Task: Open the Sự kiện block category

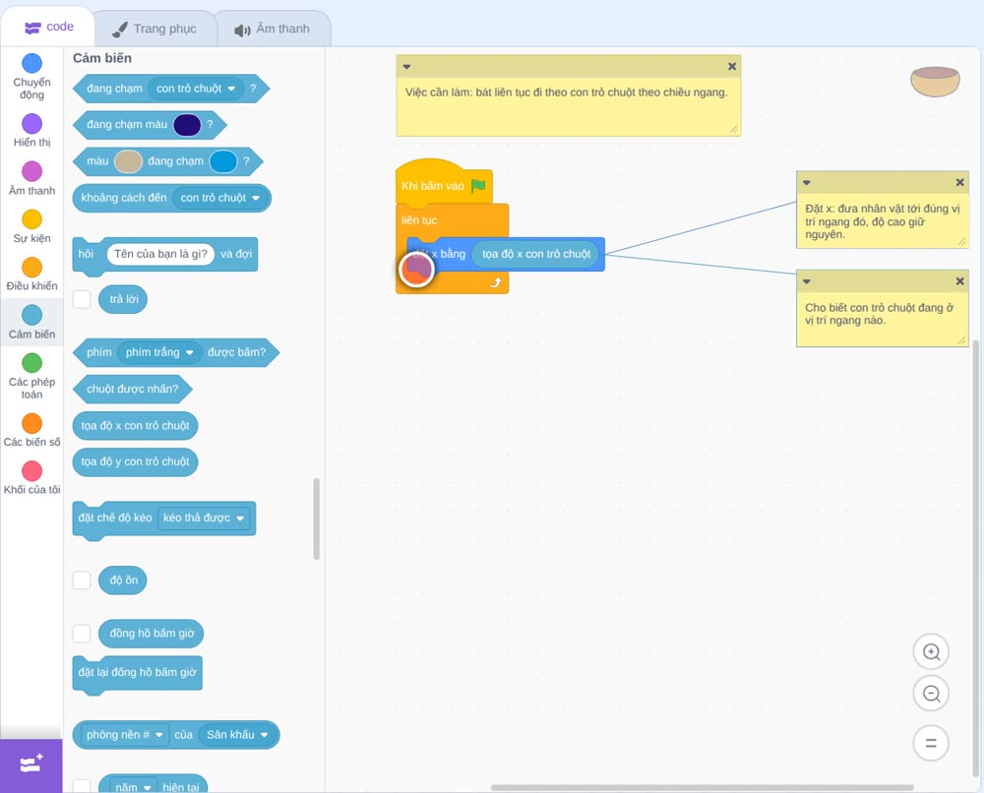Action: [31, 226]
